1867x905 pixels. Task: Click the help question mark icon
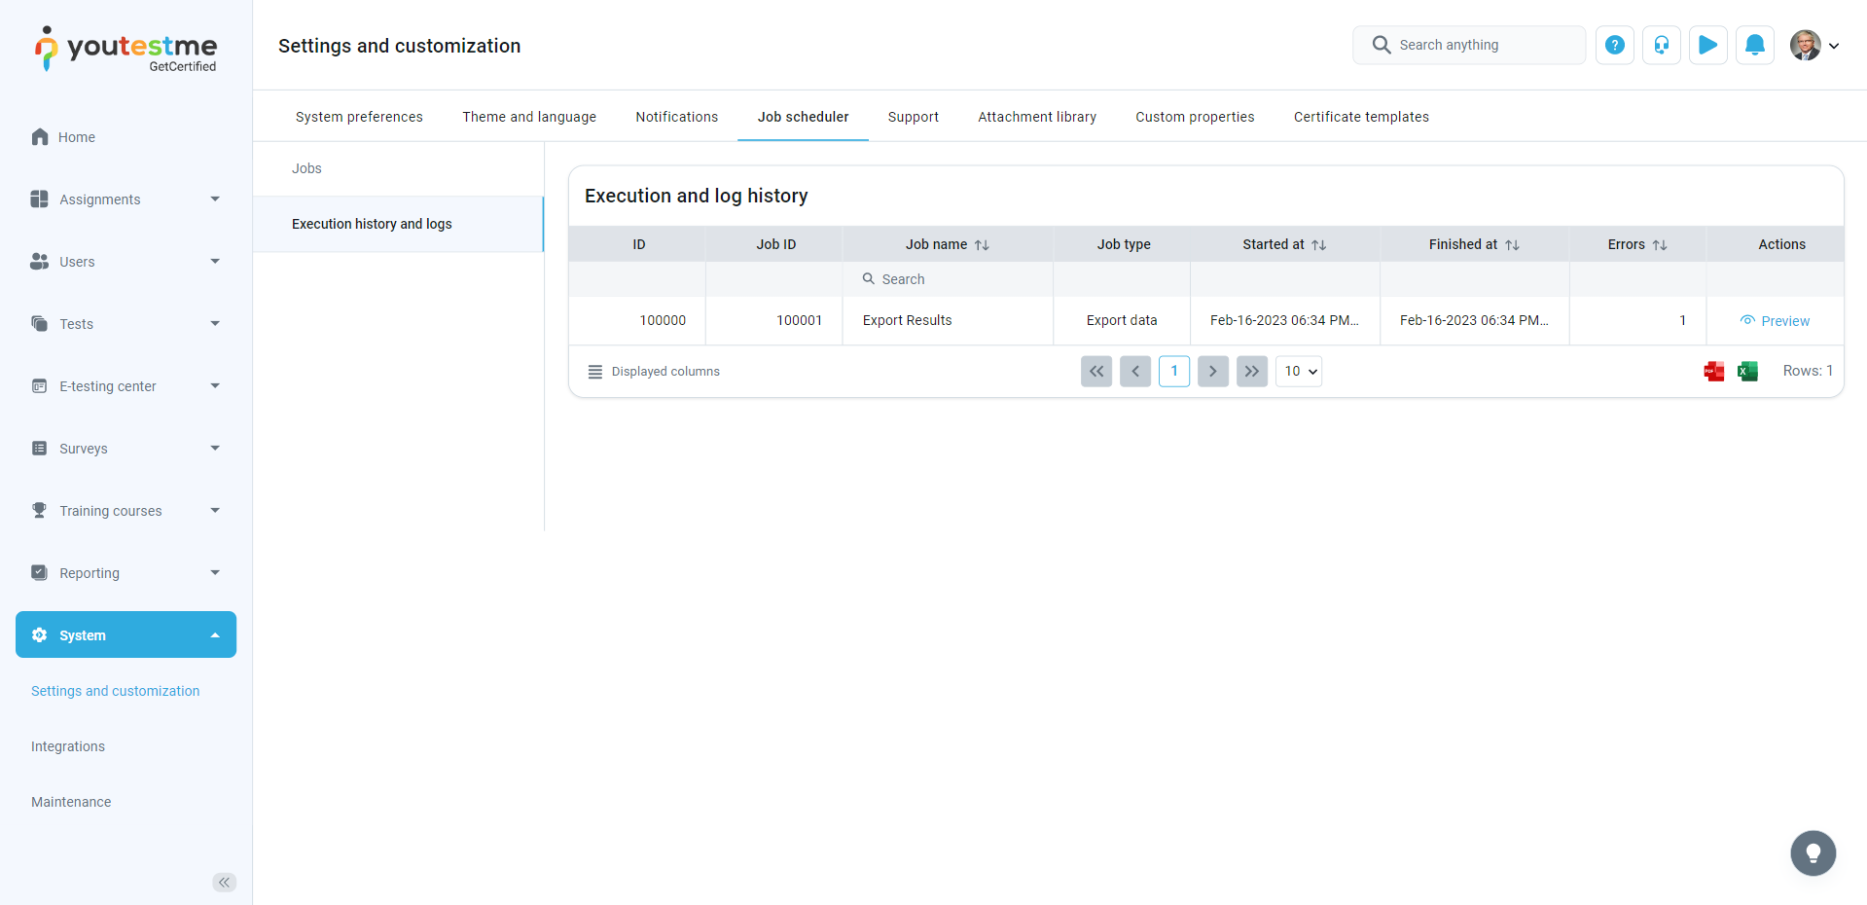click(1614, 45)
